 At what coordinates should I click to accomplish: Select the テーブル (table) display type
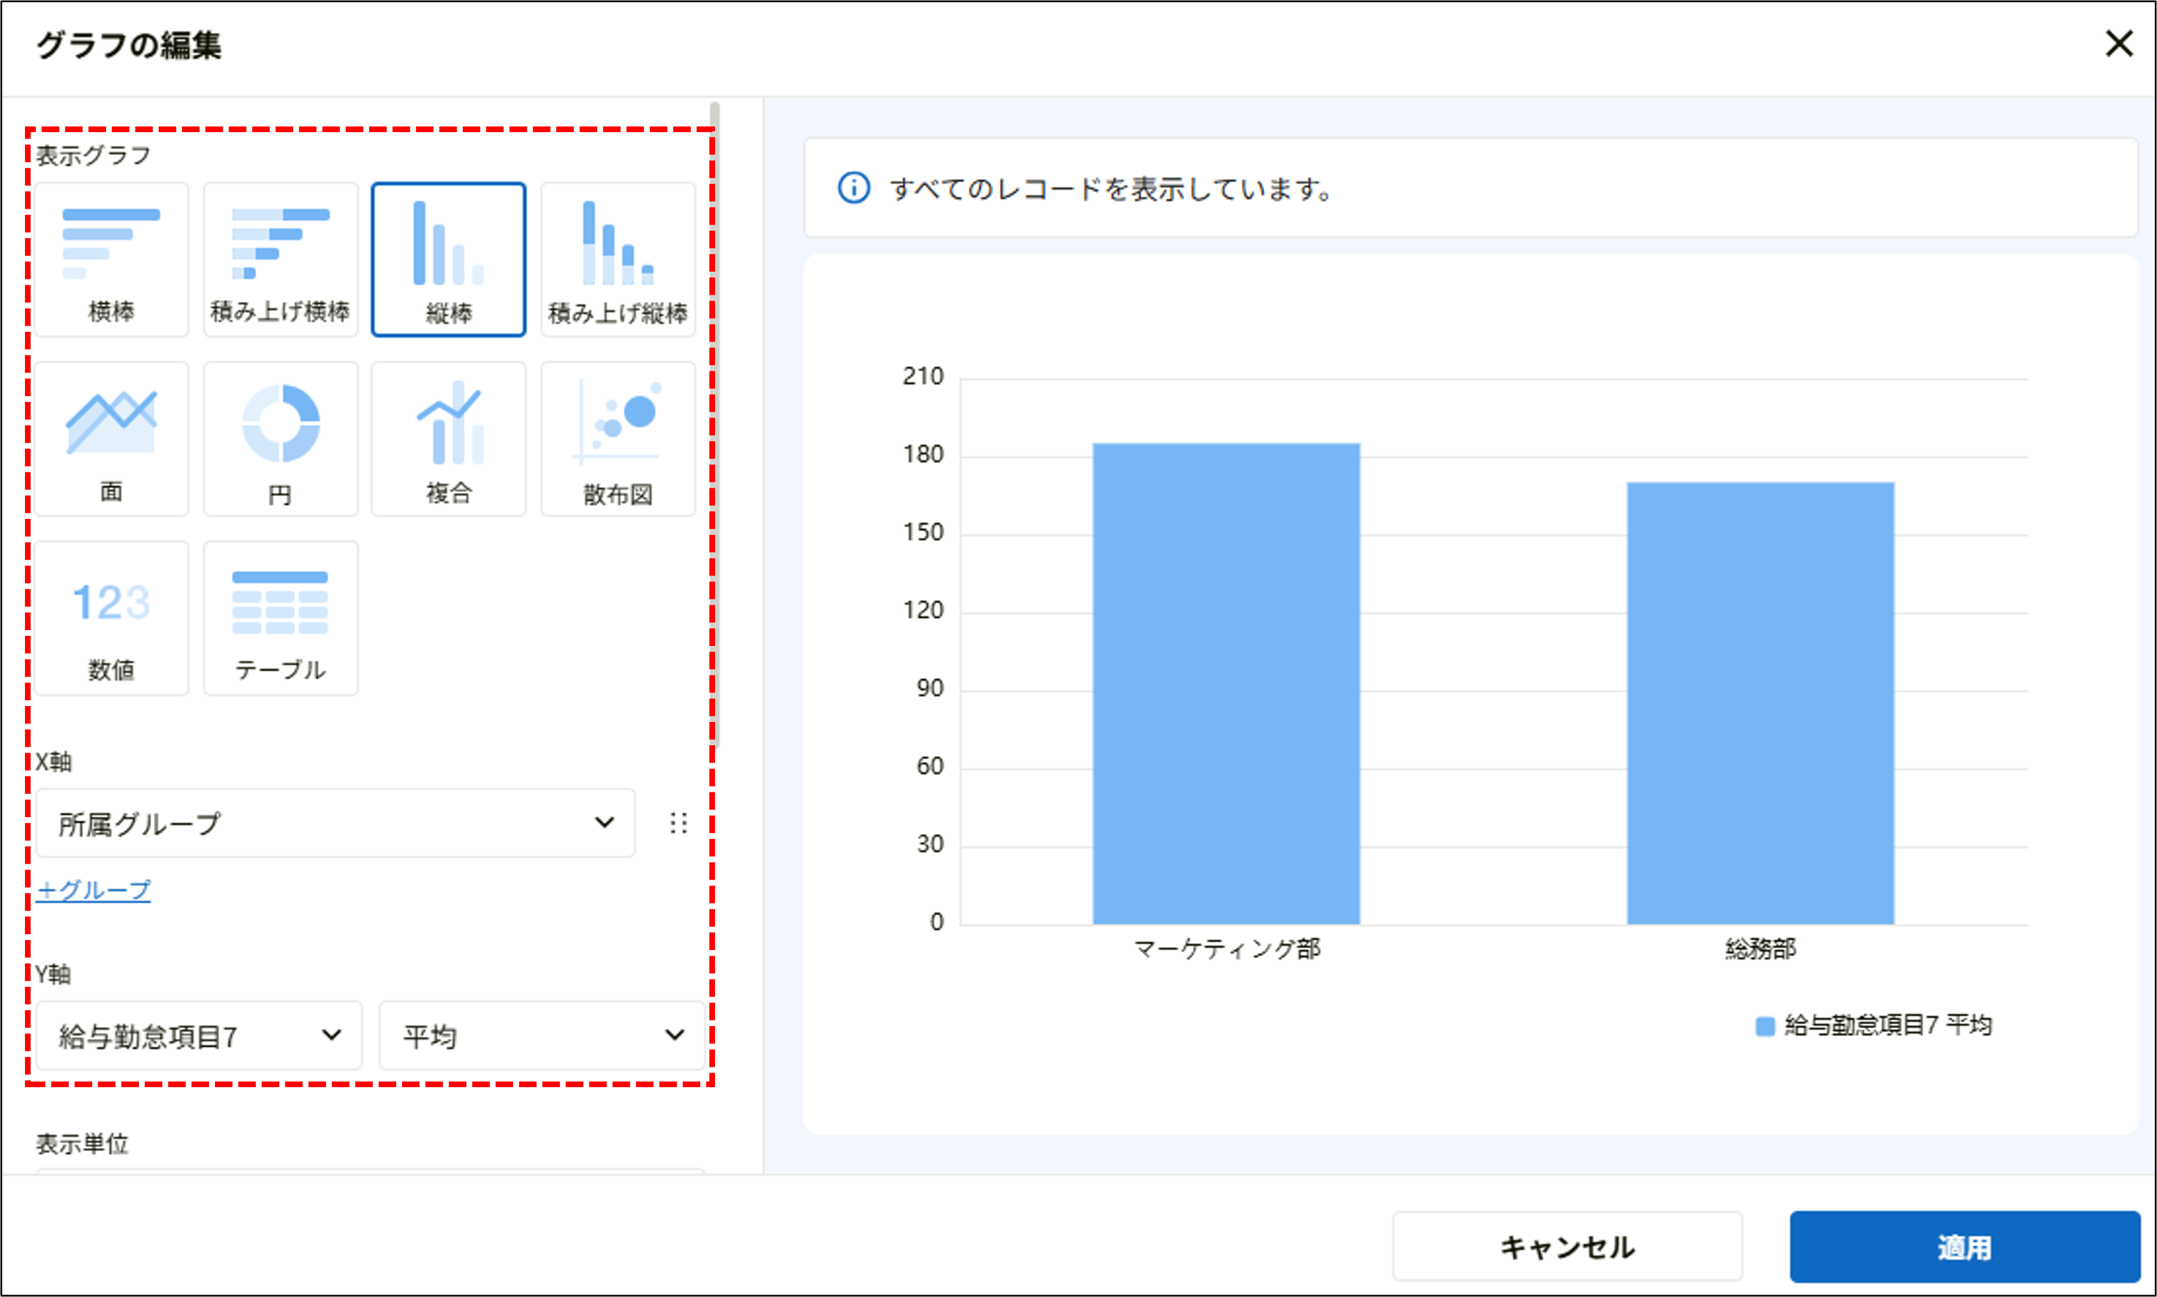(281, 618)
